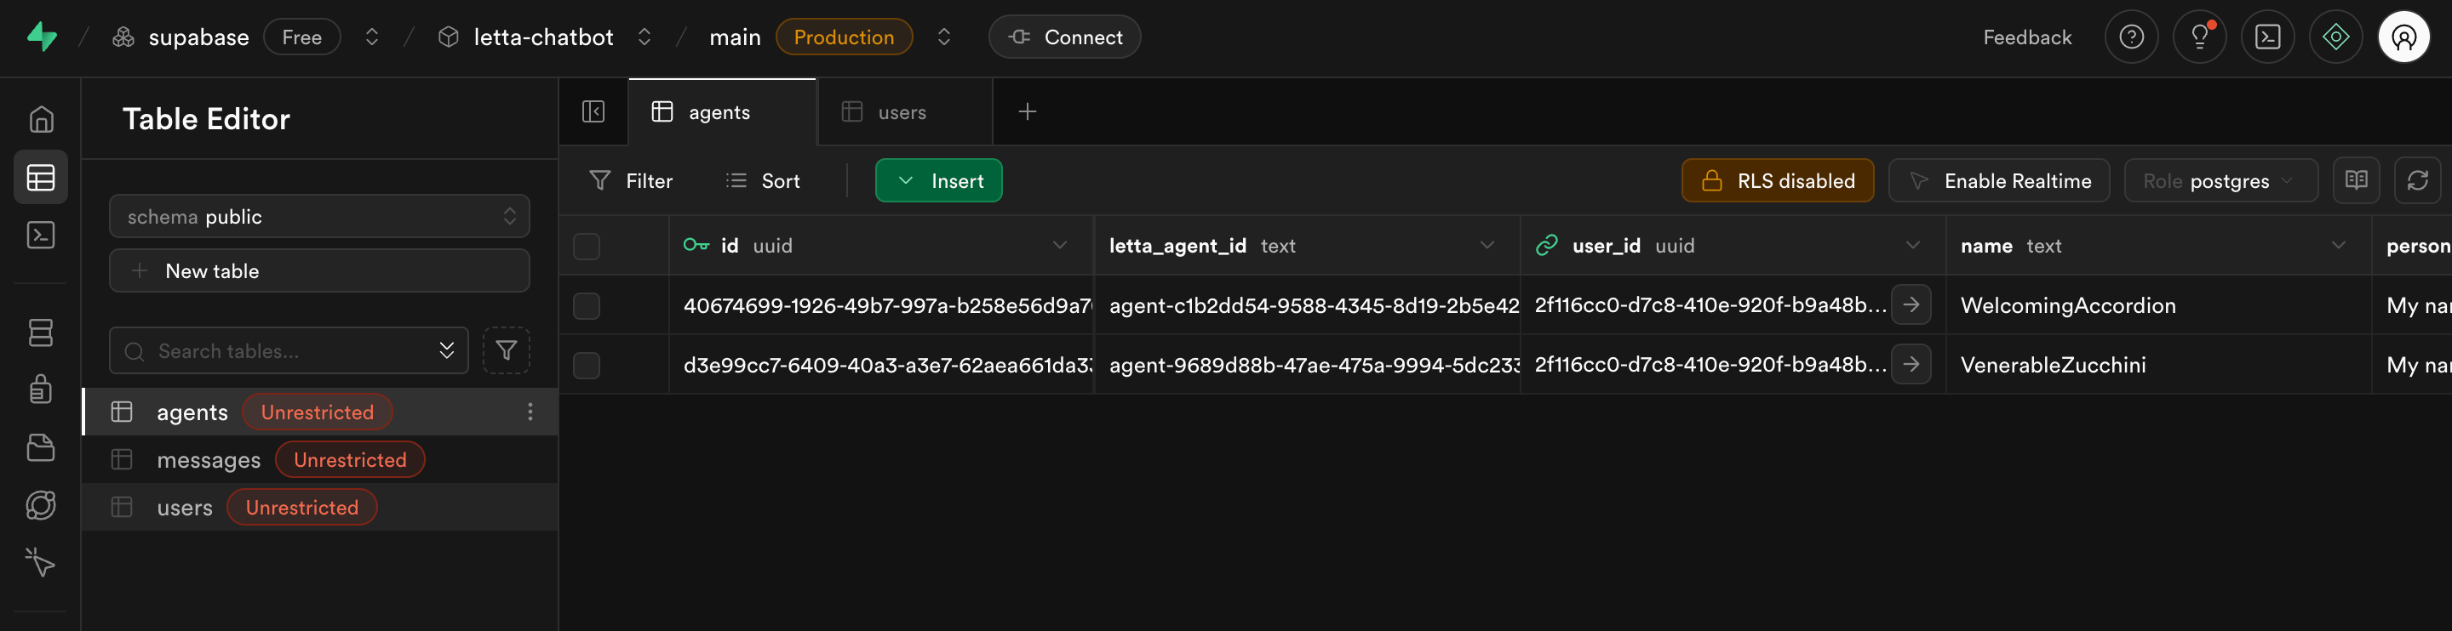Click the table filter funnel icon
Screen dimensions: 2452x631
click(x=506, y=350)
